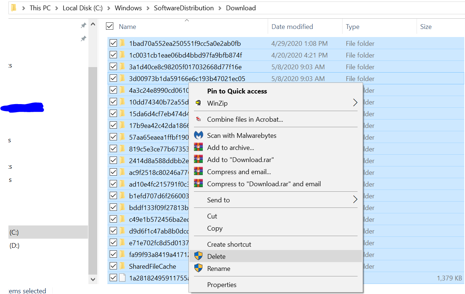Open breadcrumb chevron after SoftwareDistribution
The height and width of the screenshot is (294, 465).
click(220, 8)
